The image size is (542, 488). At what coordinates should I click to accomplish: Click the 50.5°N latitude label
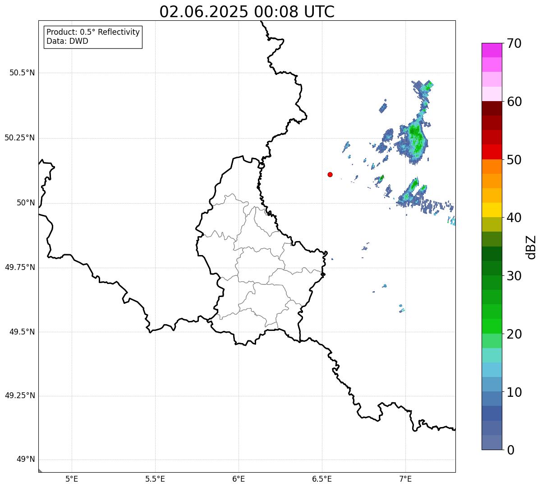(22, 73)
